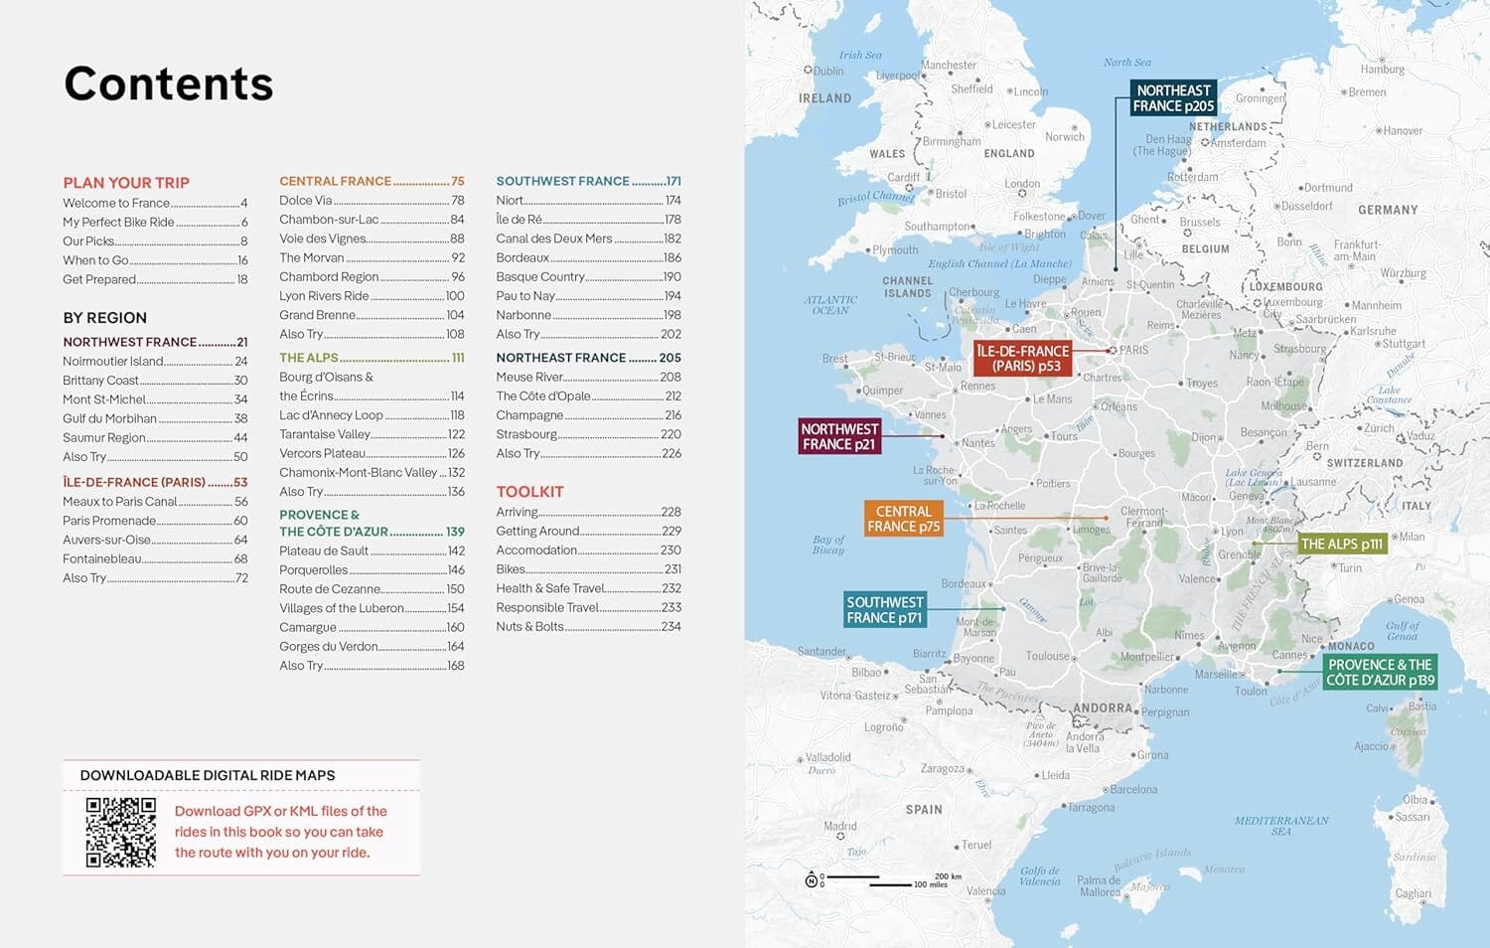Viewport: 1490px width, 948px height.
Task: Select the CENTRAL FRANCE p75 map label
Action: pyautogui.click(x=902, y=519)
